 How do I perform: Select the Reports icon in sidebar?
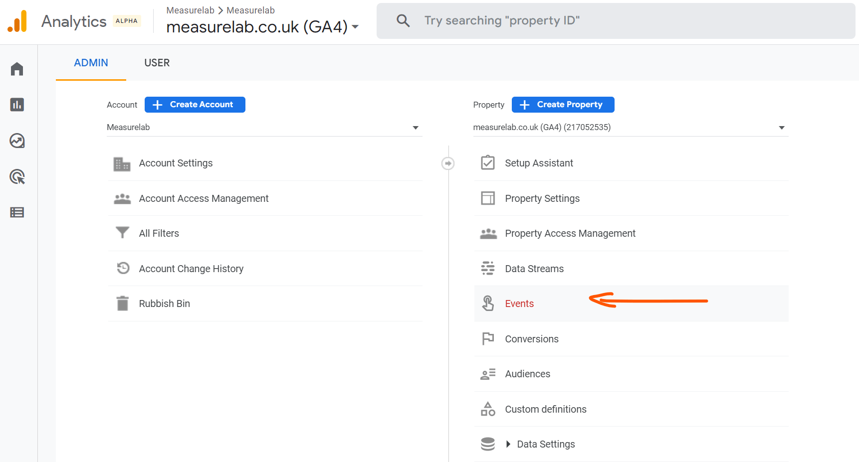pos(17,105)
